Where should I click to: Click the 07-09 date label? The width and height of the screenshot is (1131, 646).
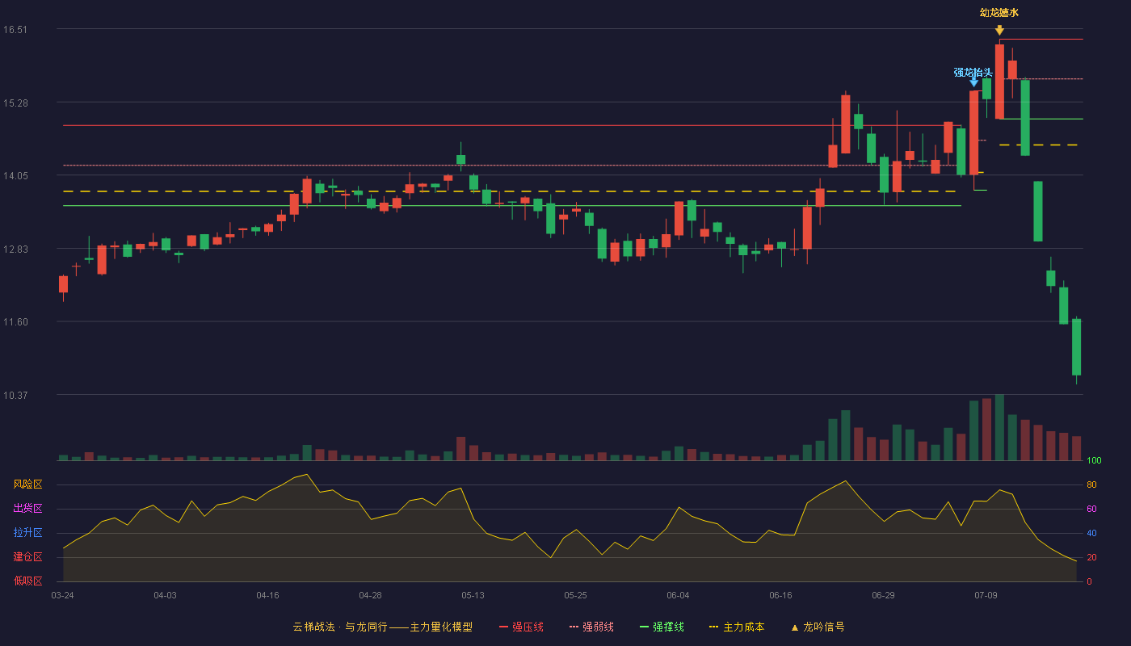tap(986, 595)
